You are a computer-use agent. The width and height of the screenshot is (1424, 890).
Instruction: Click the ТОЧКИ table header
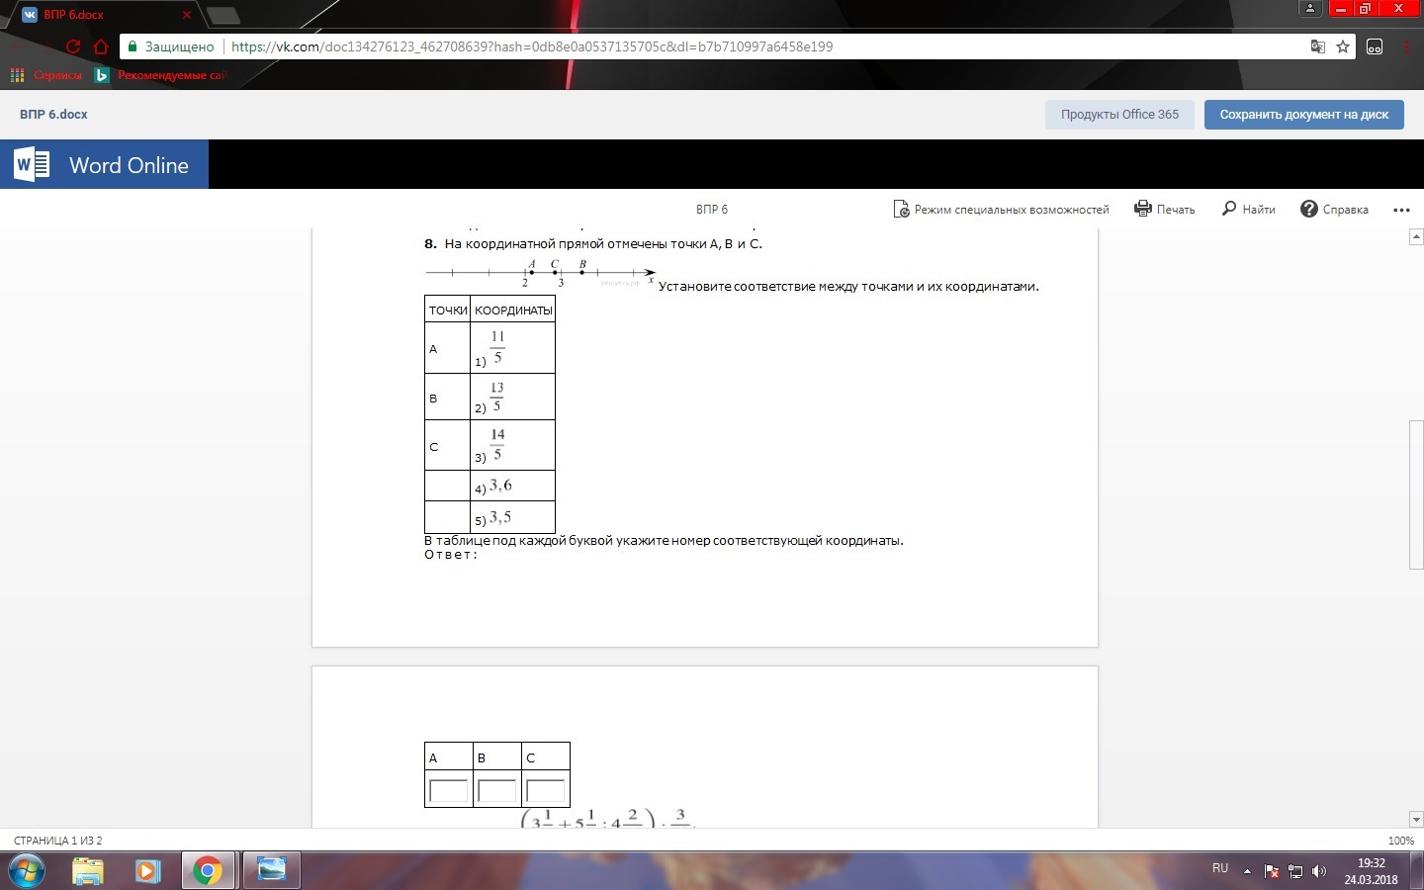pos(448,311)
